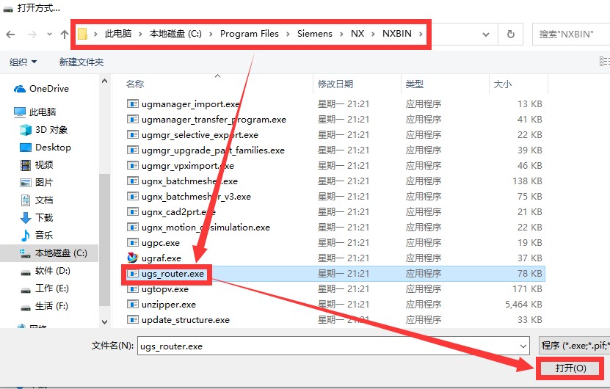Expand chevron after Siemens in path
This screenshot has width=610, height=389.
341,34
